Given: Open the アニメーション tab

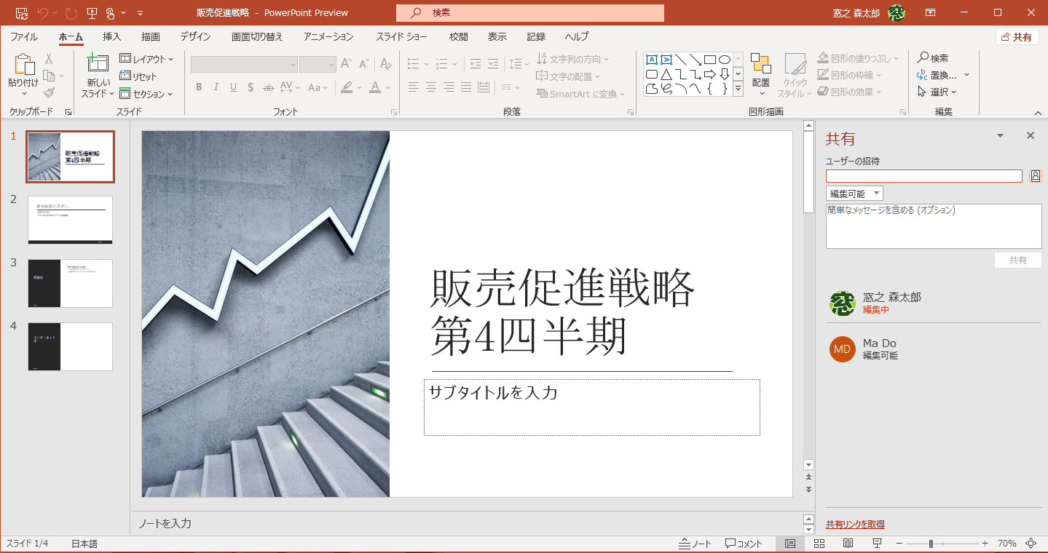Looking at the screenshot, I should [328, 36].
